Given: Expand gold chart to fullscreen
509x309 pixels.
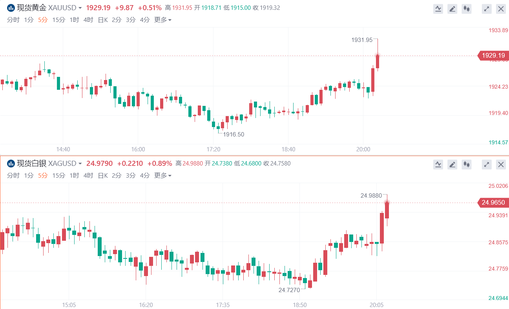Looking at the screenshot, I should coord(487,9).
